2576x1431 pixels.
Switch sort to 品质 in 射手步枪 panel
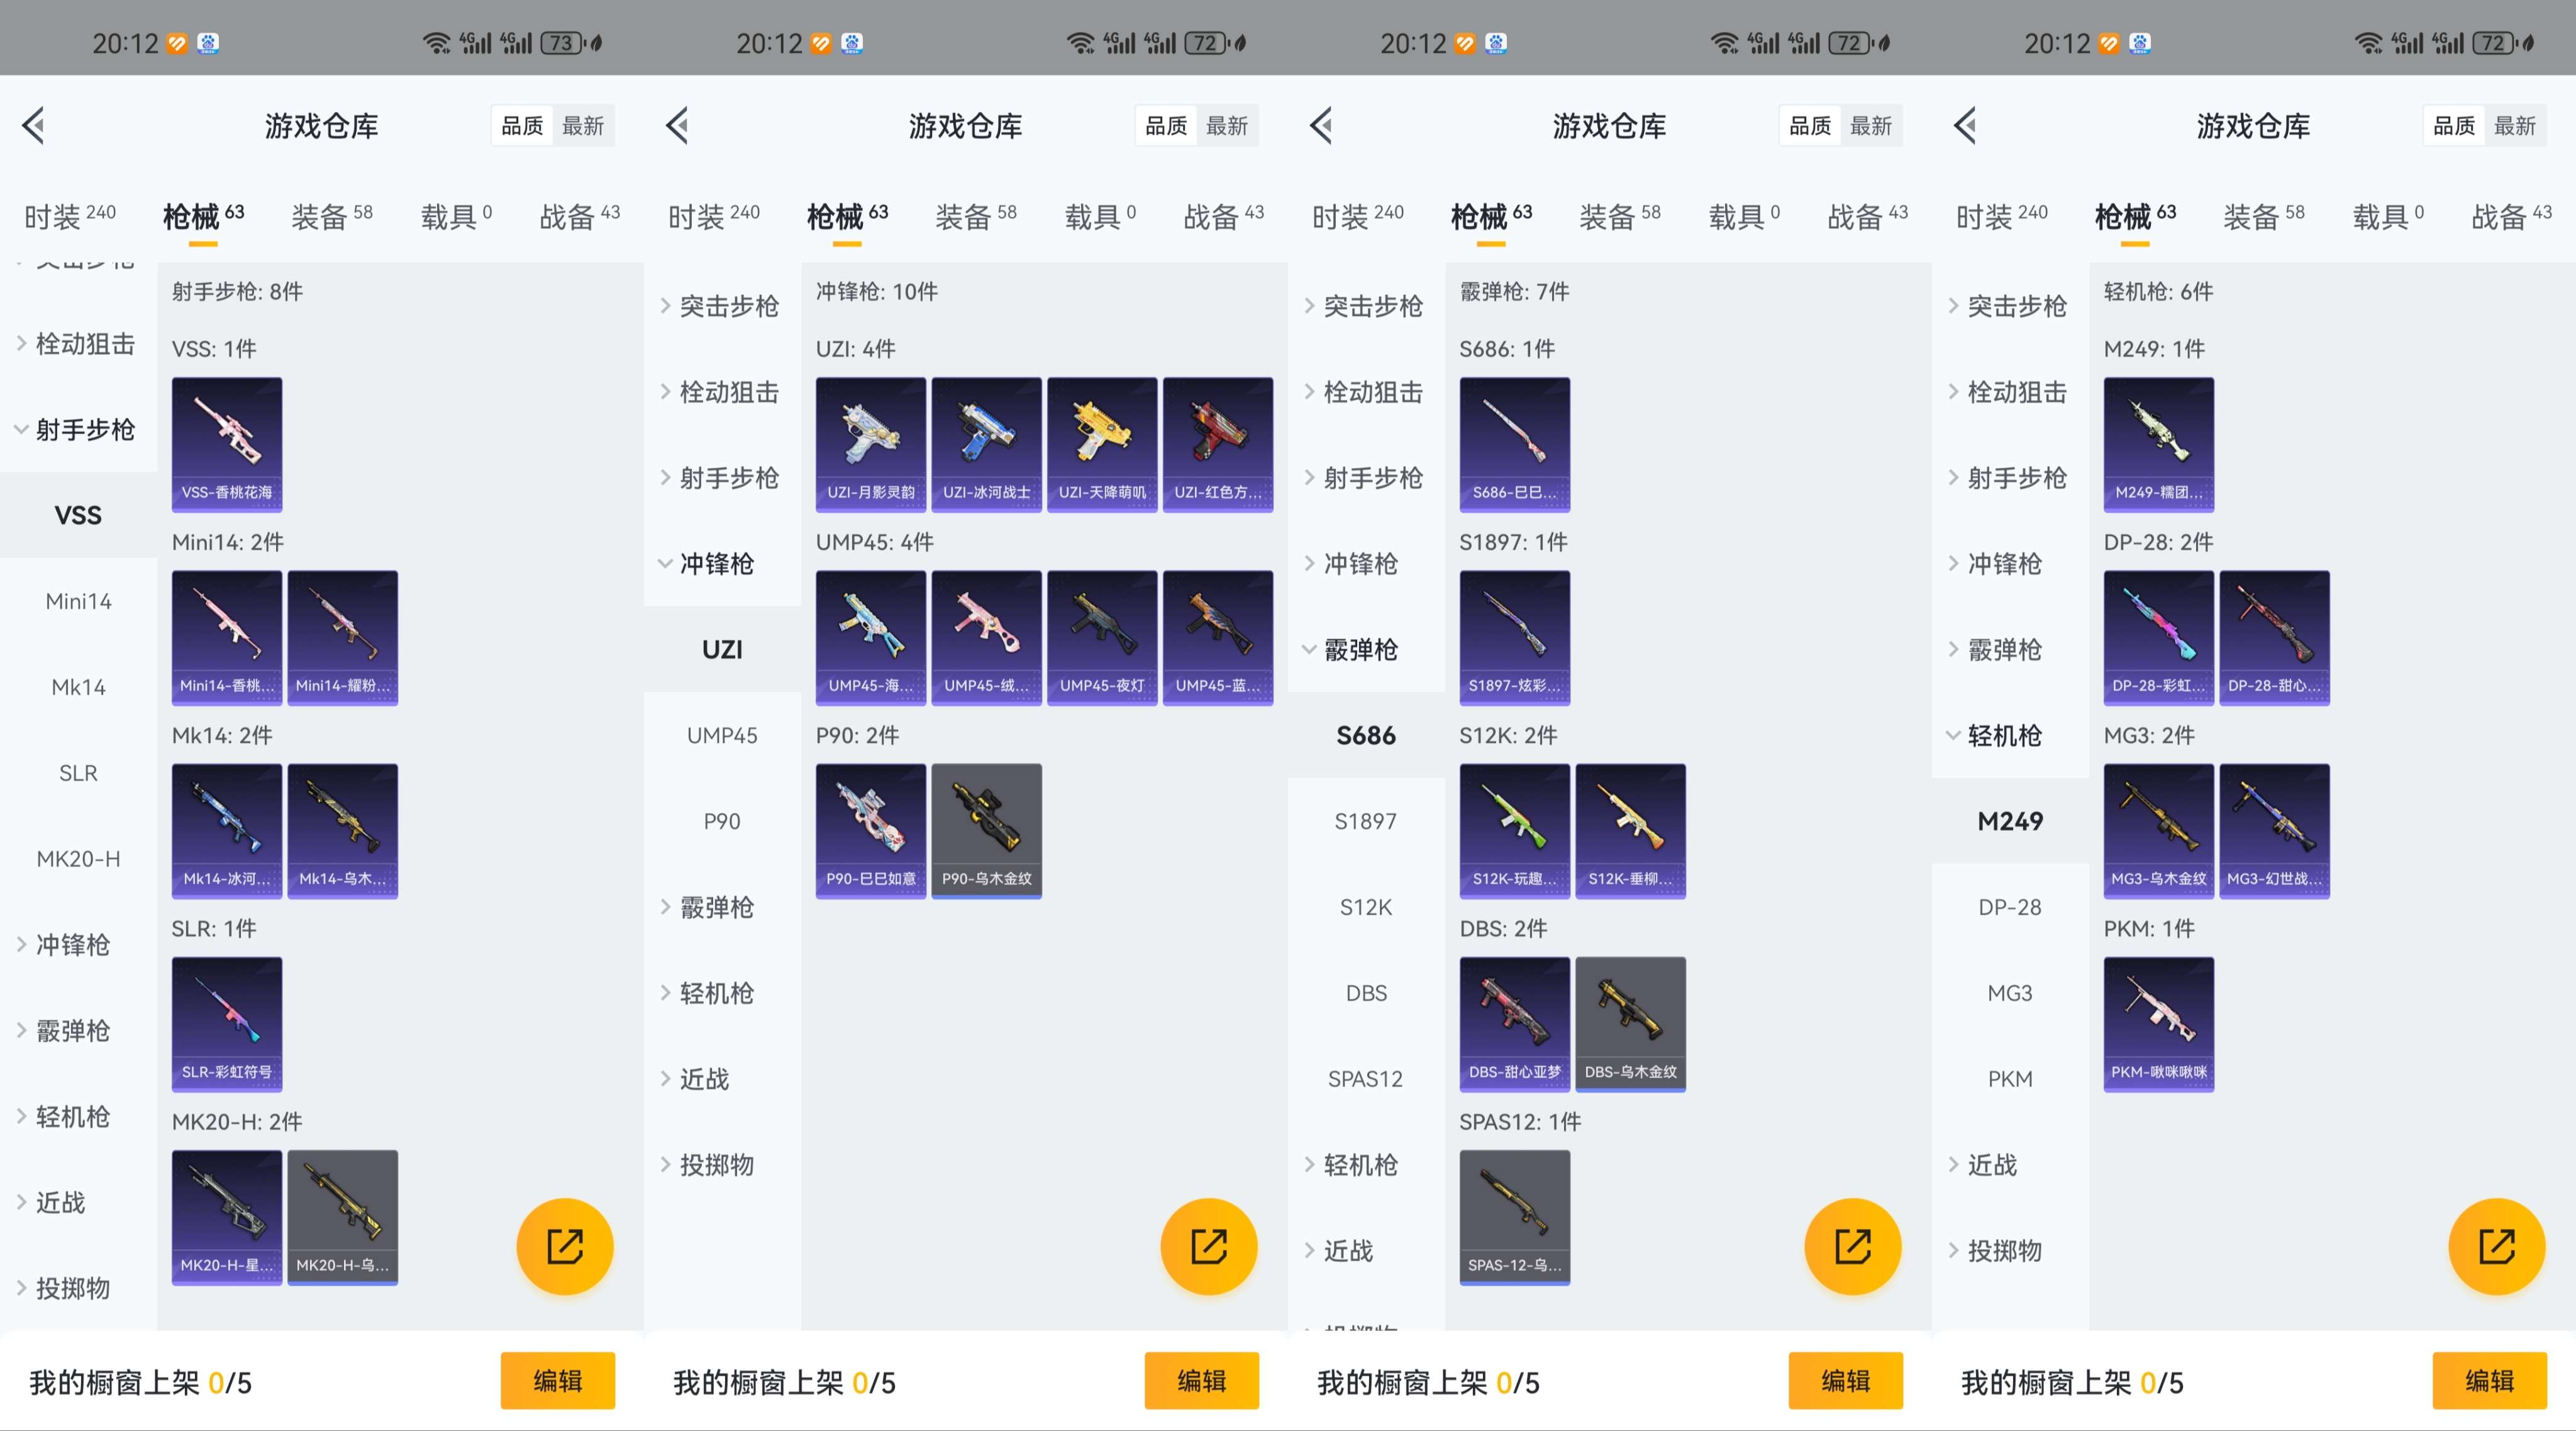point(522,126)
